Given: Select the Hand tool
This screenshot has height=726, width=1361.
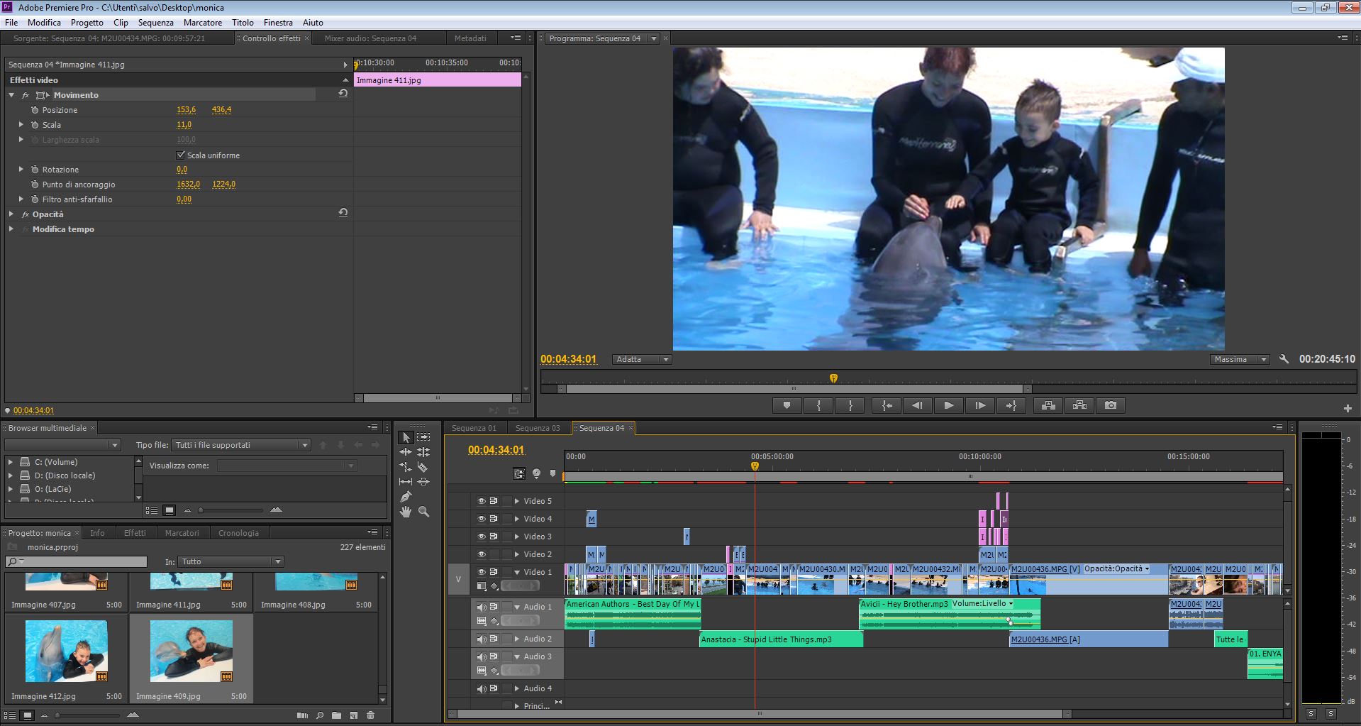Looking at the screenshot, I should (x=406, y=512).
